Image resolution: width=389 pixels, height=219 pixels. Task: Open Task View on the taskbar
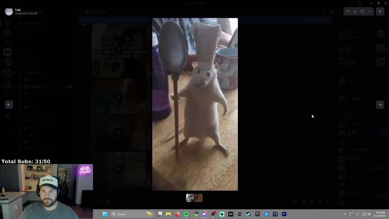point(160,214)
